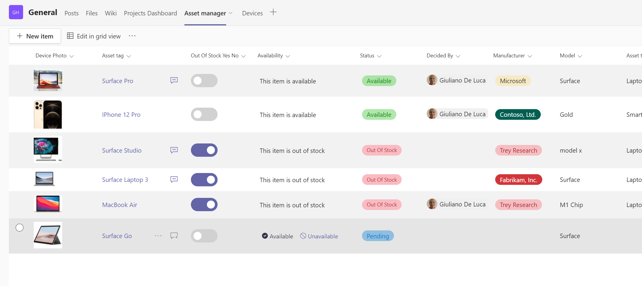Expand the Model column menu
This screenshot has height=286, width=642.
[580, 56]
